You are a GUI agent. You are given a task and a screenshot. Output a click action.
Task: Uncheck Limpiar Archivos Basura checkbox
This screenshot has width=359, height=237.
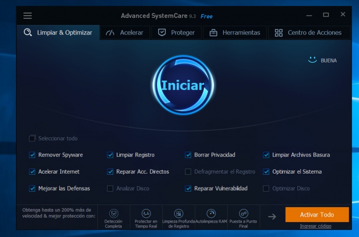click(x=266, y=155)
